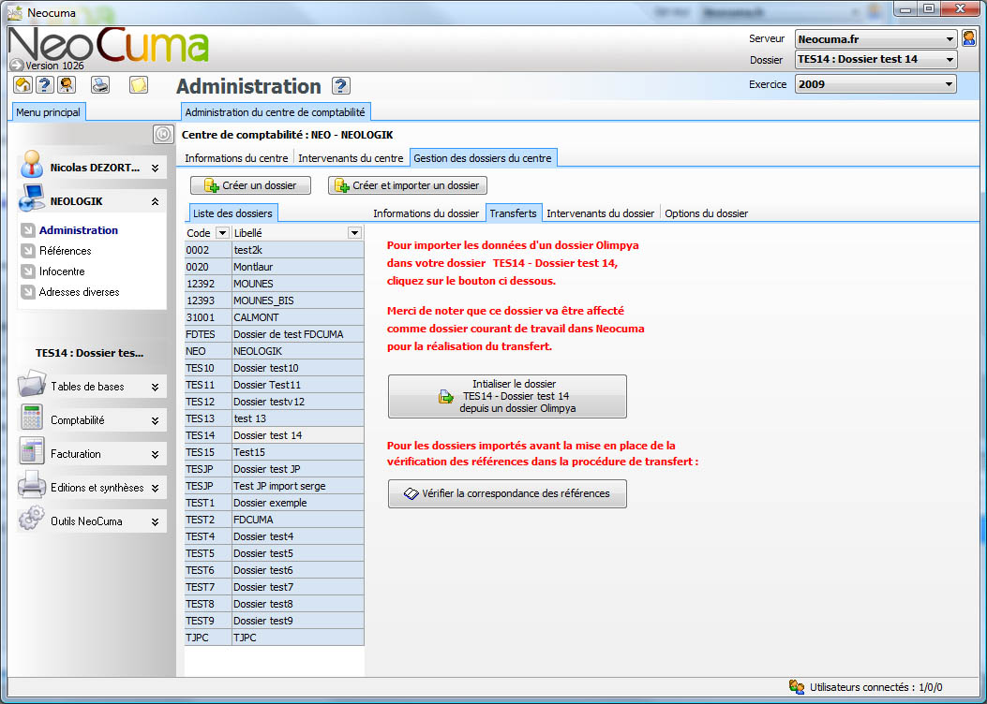
Task: Expand the Facturation section
Action: [155, 454]
